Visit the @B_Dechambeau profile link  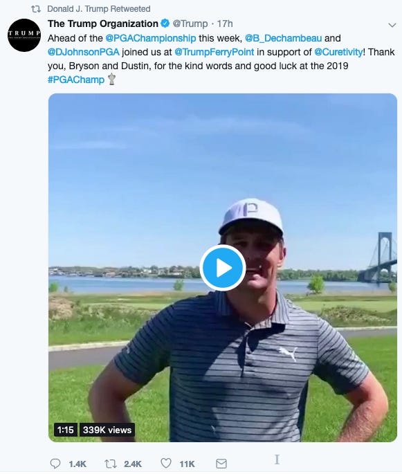pos(283,38)
